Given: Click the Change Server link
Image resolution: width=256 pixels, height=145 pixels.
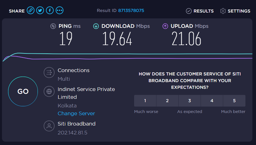Looking at the screenshot, I should click(x=76, y=114).
